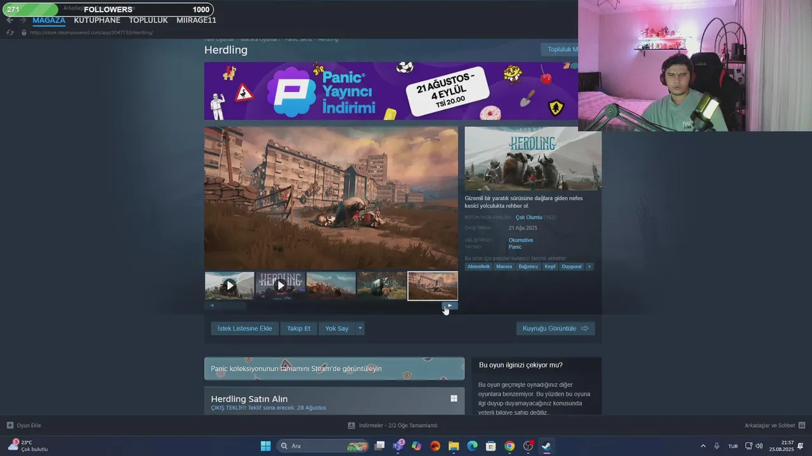Open developer Okomotive link

pos(521,240)
